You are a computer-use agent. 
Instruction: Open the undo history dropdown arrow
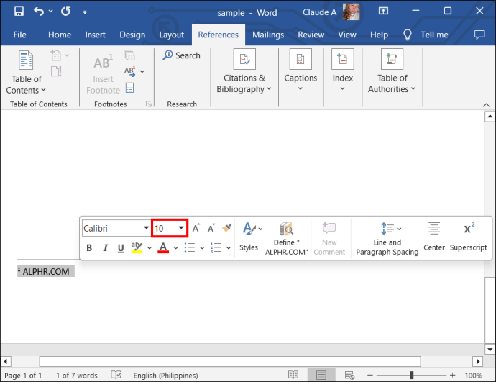coord(50,12)
